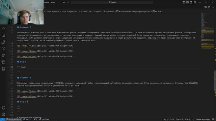This screenshot has width=216, height=121.
Task: Open the timeline clock-style activity bar icon
Action: [3, 49]
